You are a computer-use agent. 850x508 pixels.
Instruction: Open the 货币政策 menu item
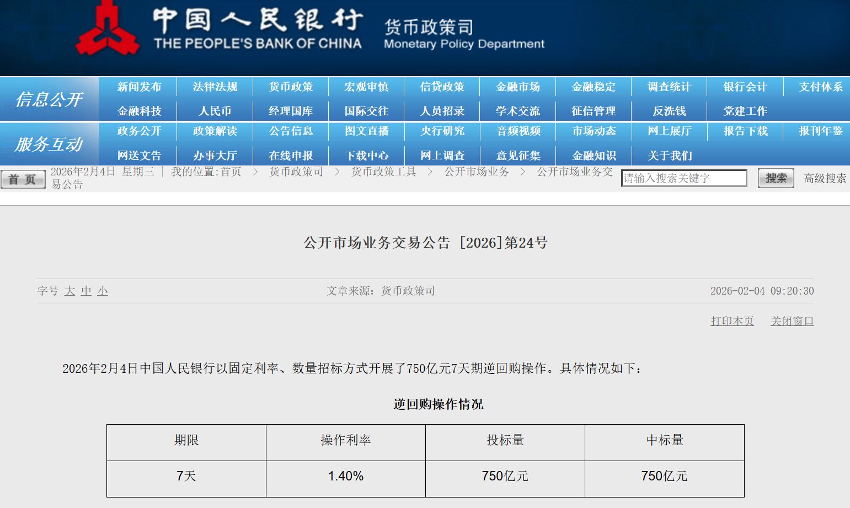pos(291,87)
